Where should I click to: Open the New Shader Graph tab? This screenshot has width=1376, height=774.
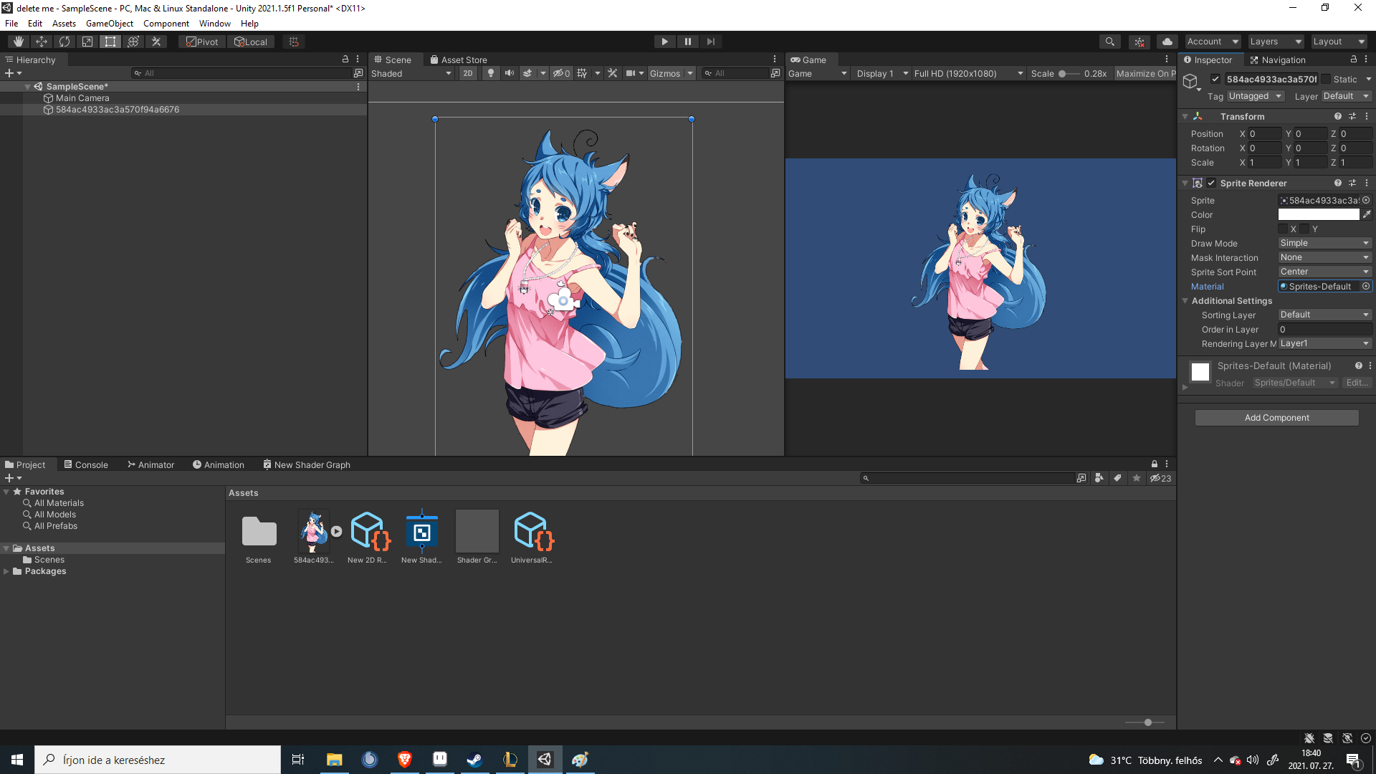(307, 464)
